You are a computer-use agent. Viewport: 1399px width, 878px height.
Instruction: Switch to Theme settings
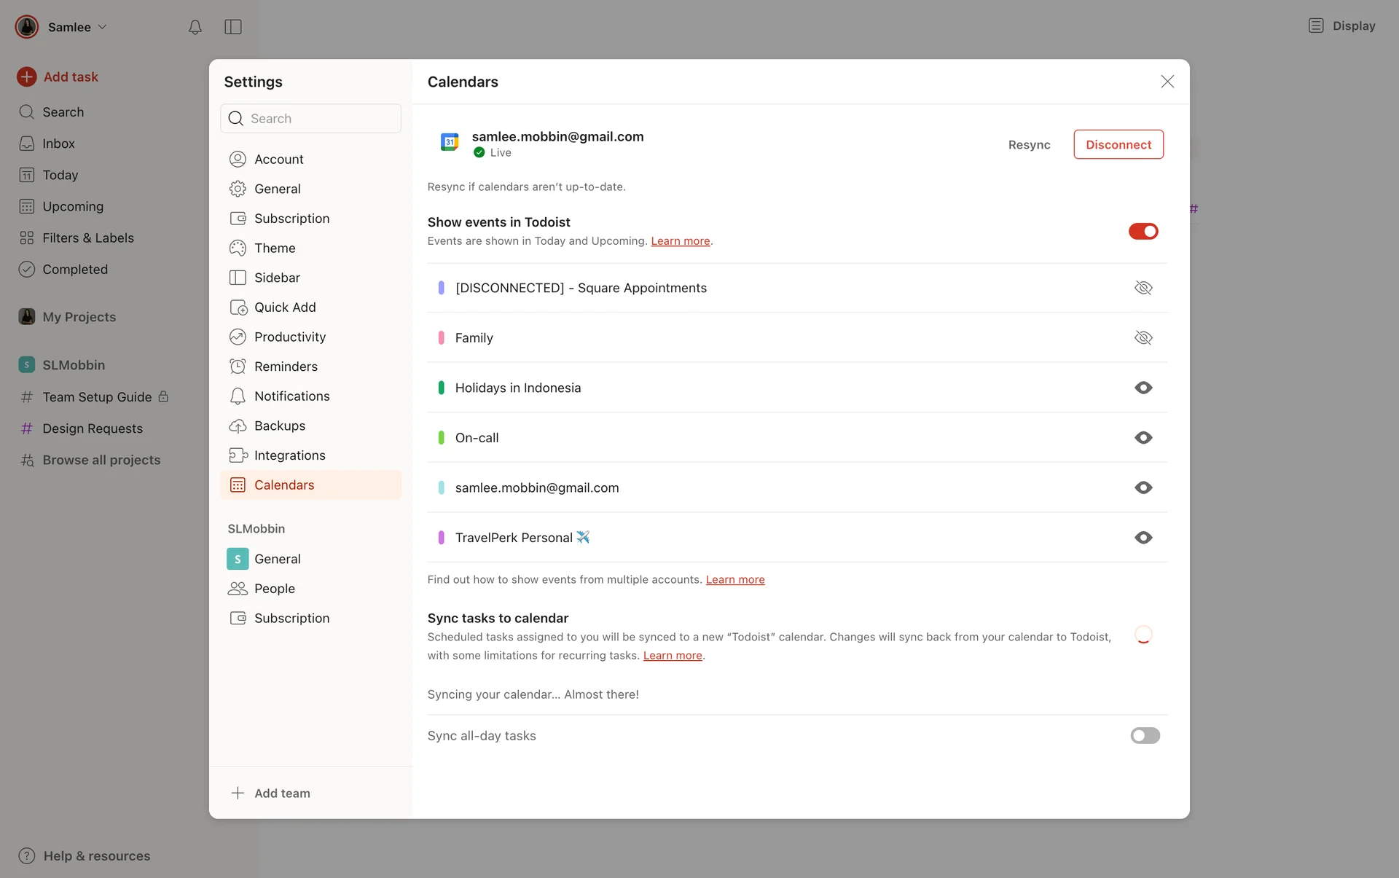[274, 248]
